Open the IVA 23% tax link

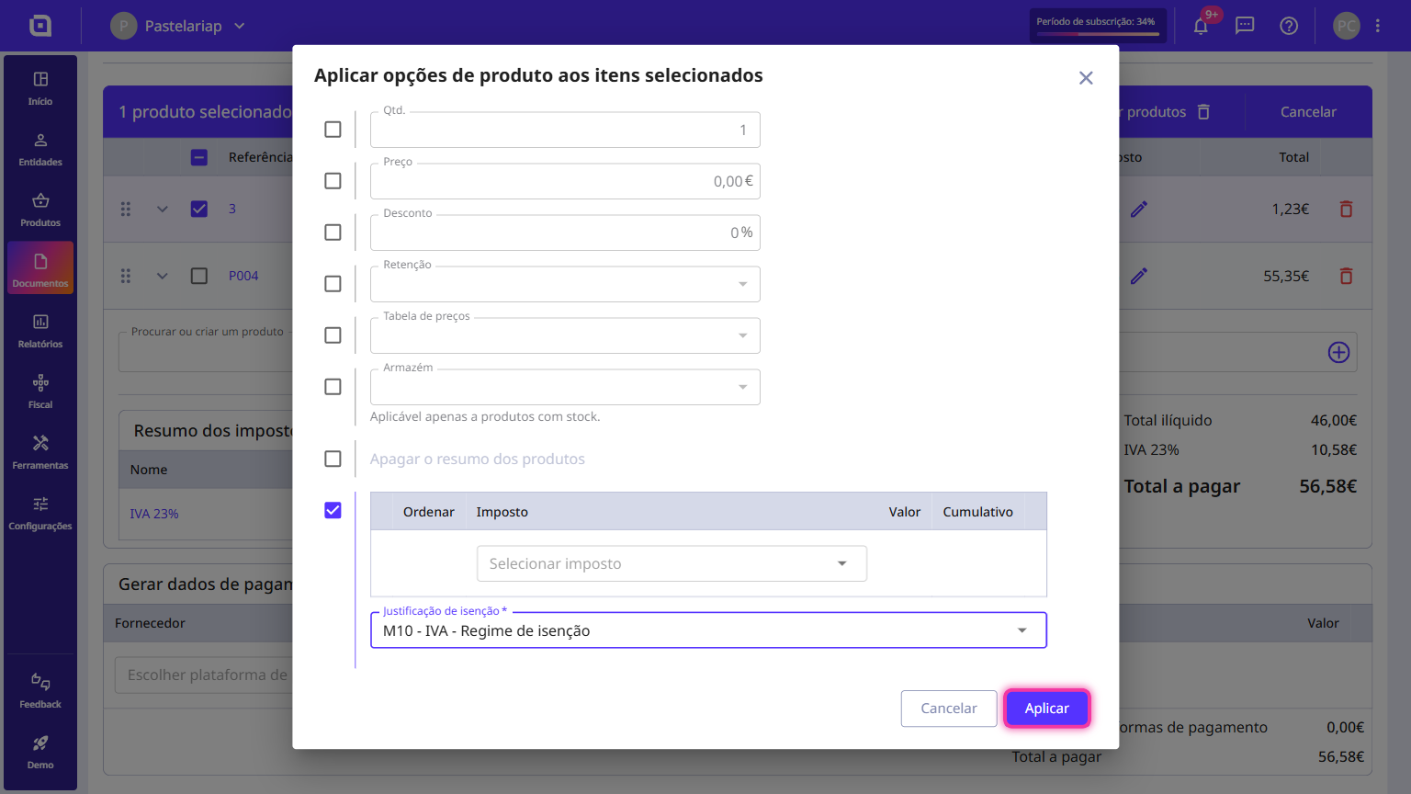(x=154, y=514)
